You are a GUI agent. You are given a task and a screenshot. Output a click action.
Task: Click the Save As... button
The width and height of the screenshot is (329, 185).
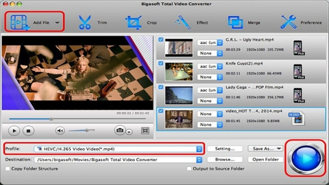(x=265, y=149)
